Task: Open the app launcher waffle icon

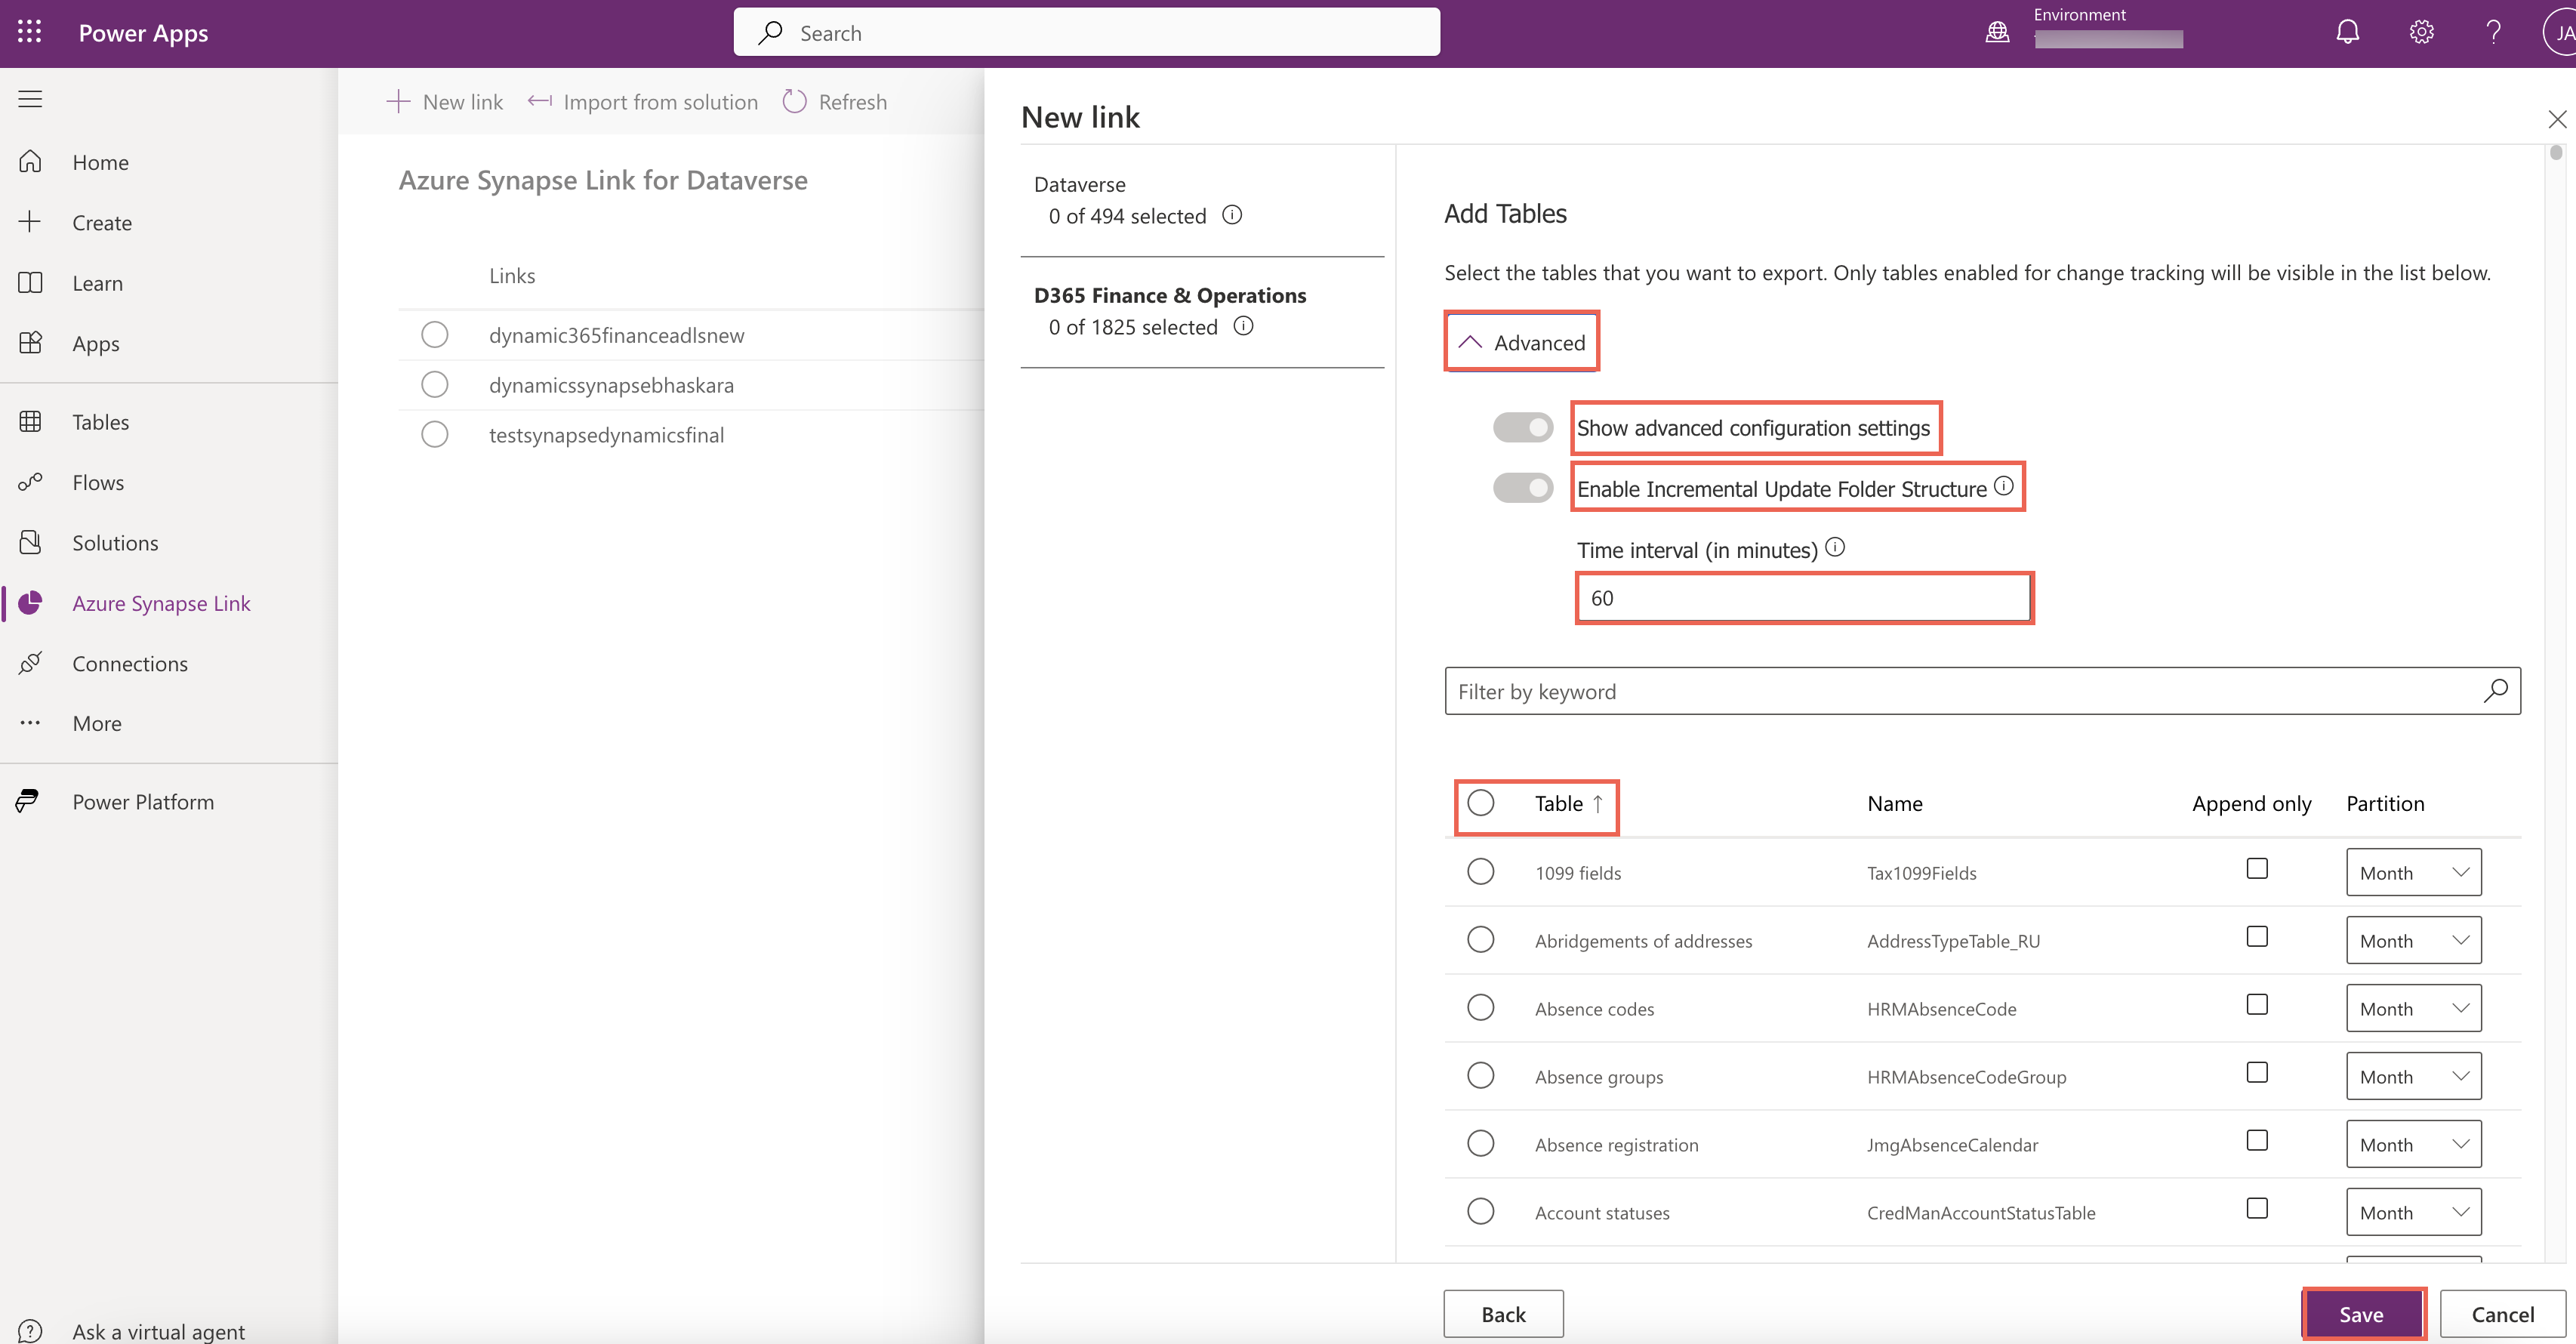Action: coord(30,32)
